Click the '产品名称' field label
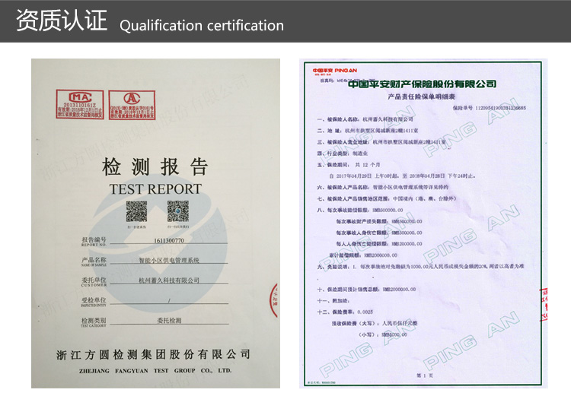This screenshot has width=571, height=415. pyautogui.click(x=94, y=260)
